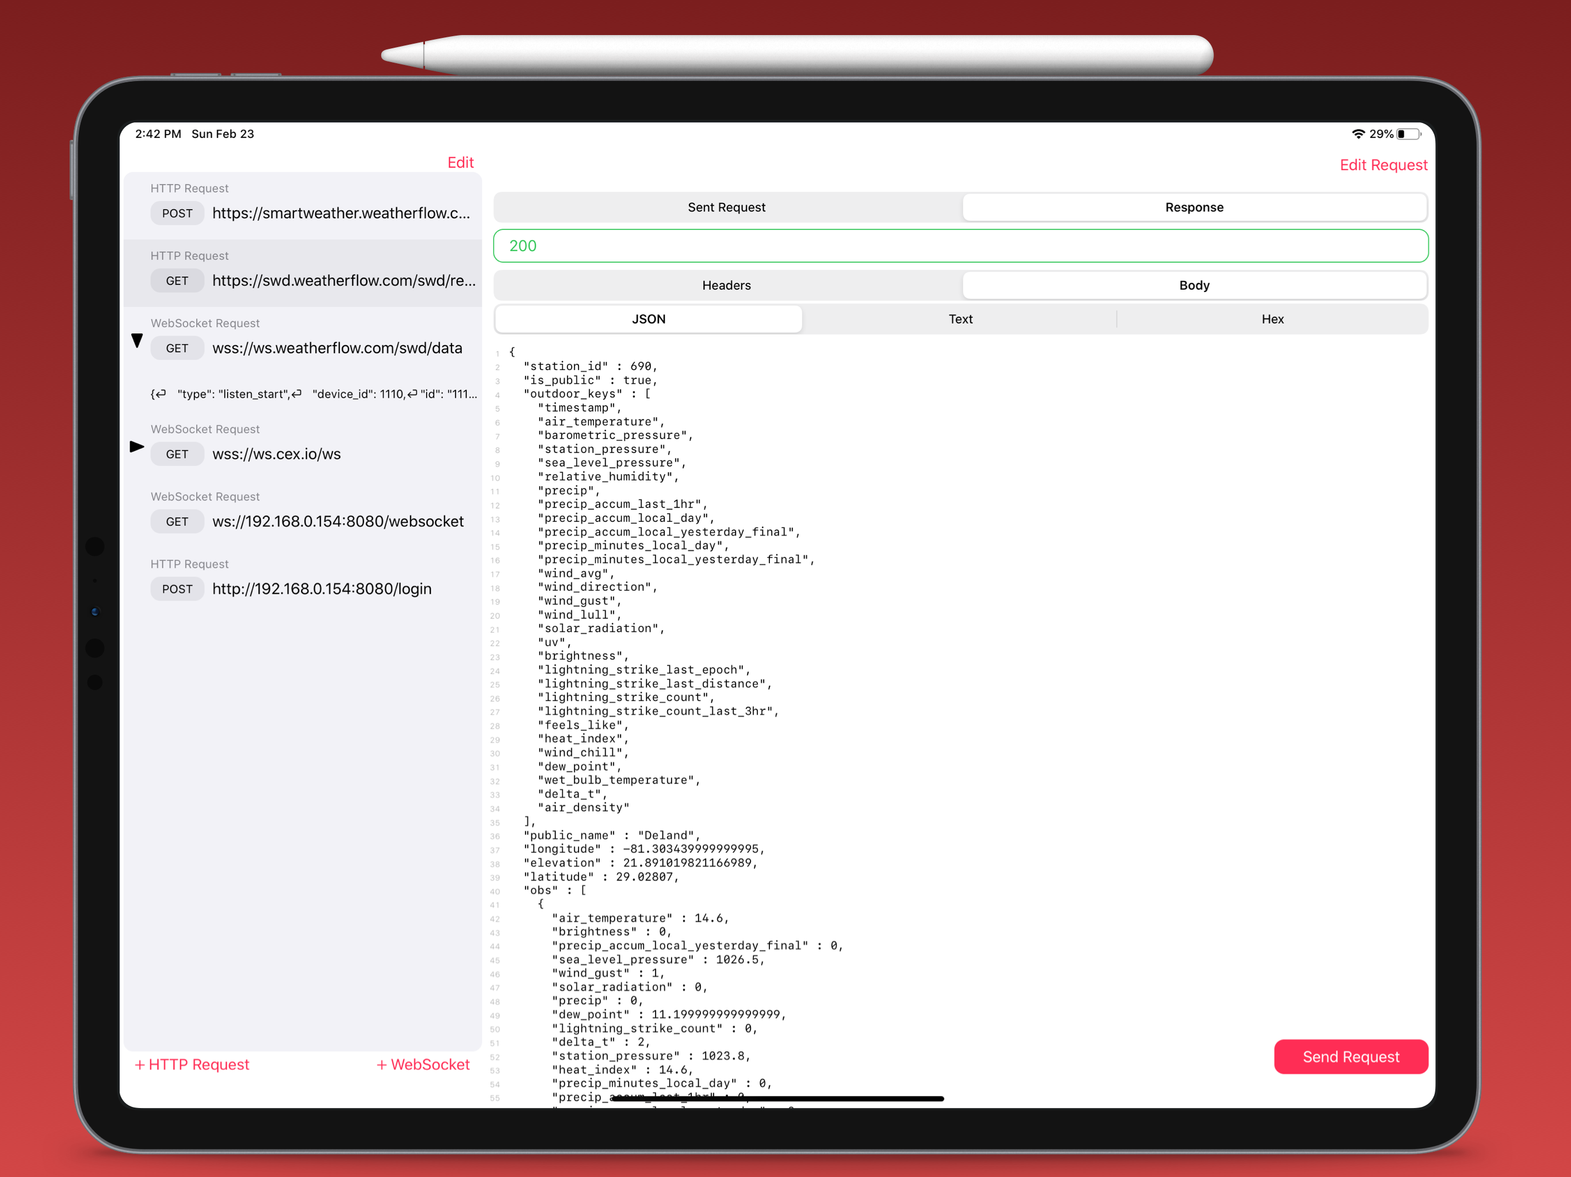Expand the wss://ws.cex.io/ws request triangle
1571x1177 pixels.
(137, 447)
